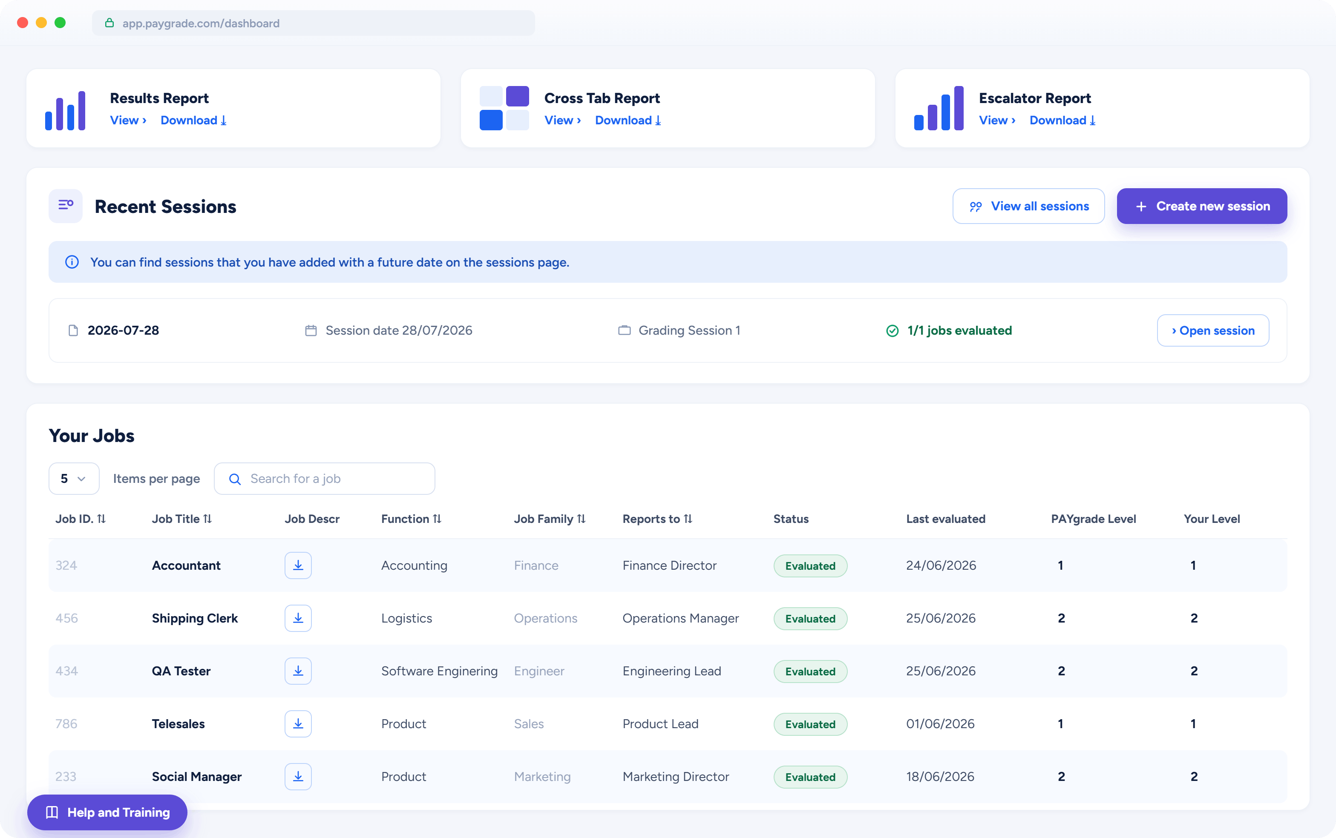Open Help and Training
1336x838 pixels.
pyautogui.click(x=107, y=812)
